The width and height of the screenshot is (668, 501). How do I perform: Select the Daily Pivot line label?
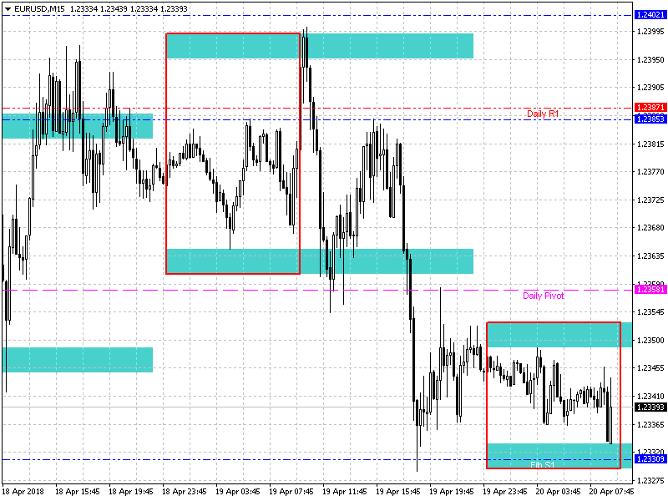click(x=543, y=296)
